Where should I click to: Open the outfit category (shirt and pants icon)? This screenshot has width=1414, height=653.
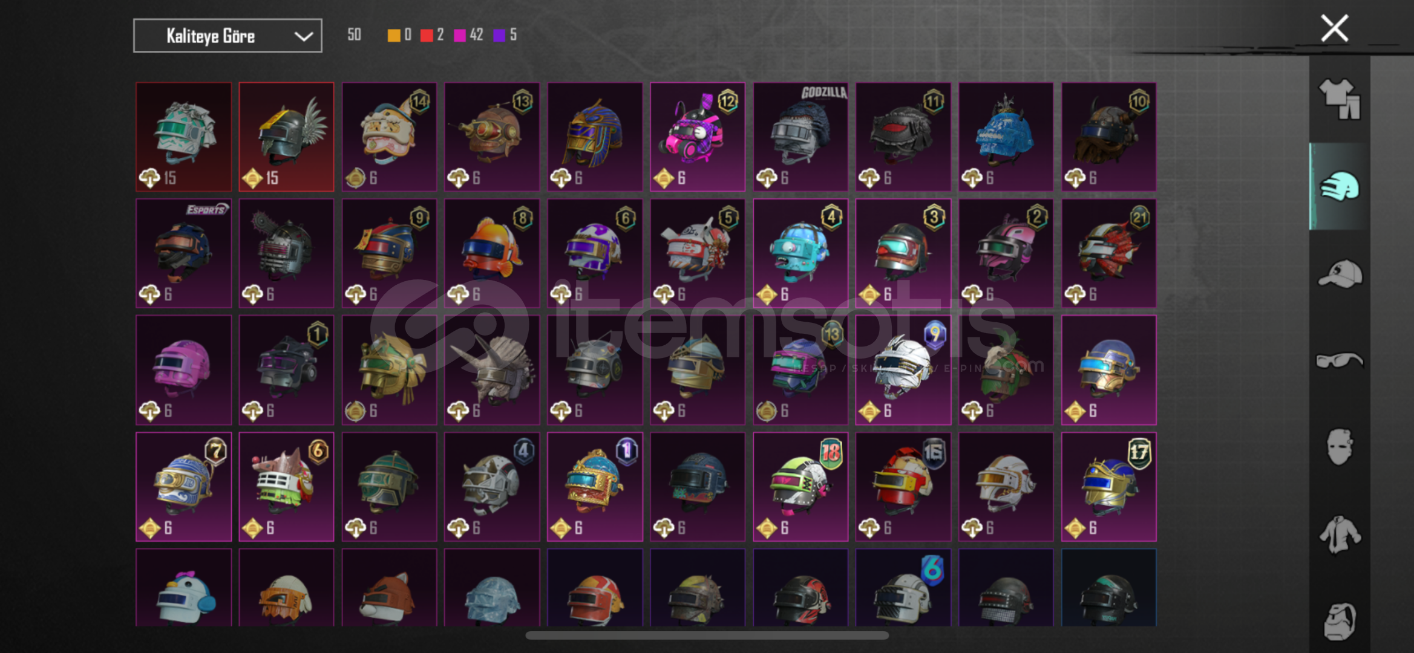[1340, 99]
